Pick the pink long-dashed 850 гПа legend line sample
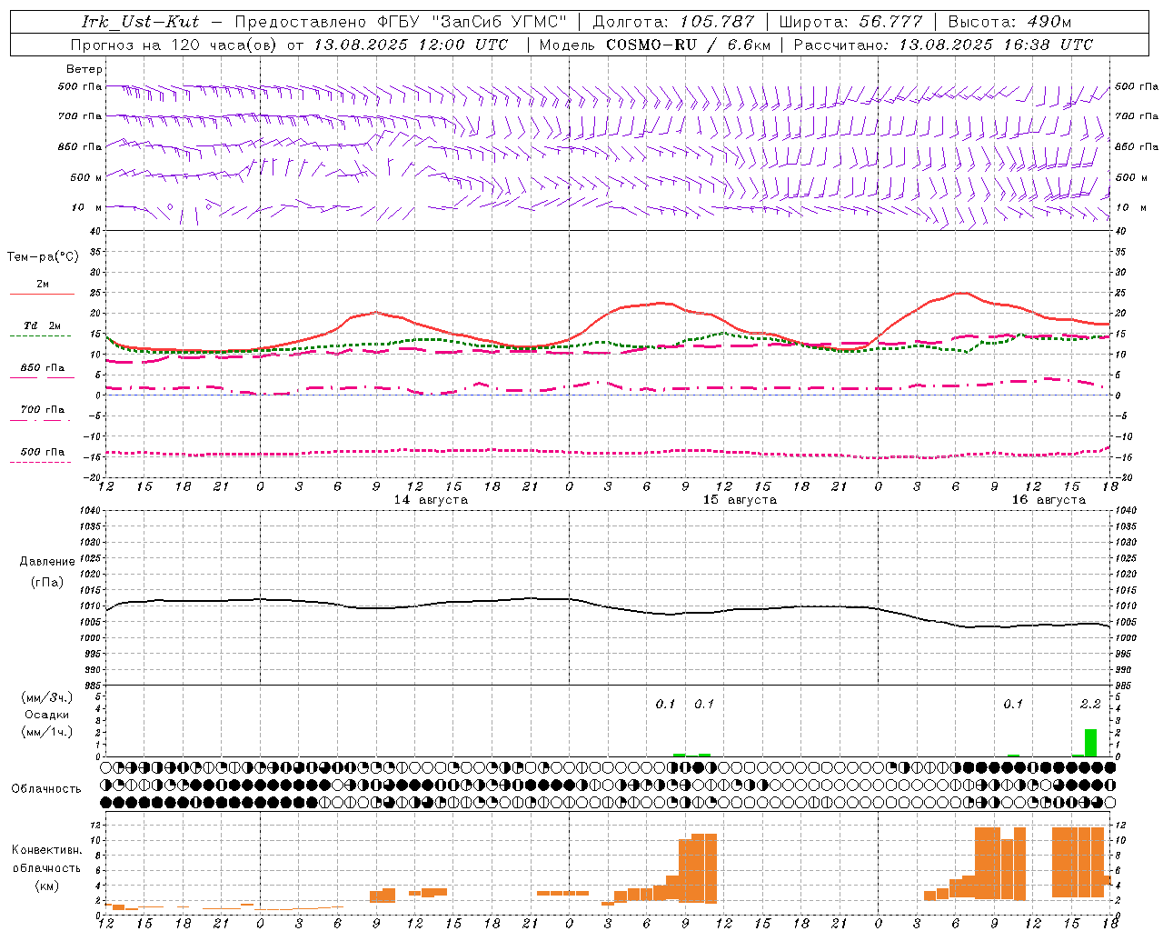This screenshot has height=931, width=1163. click(42, 378)
